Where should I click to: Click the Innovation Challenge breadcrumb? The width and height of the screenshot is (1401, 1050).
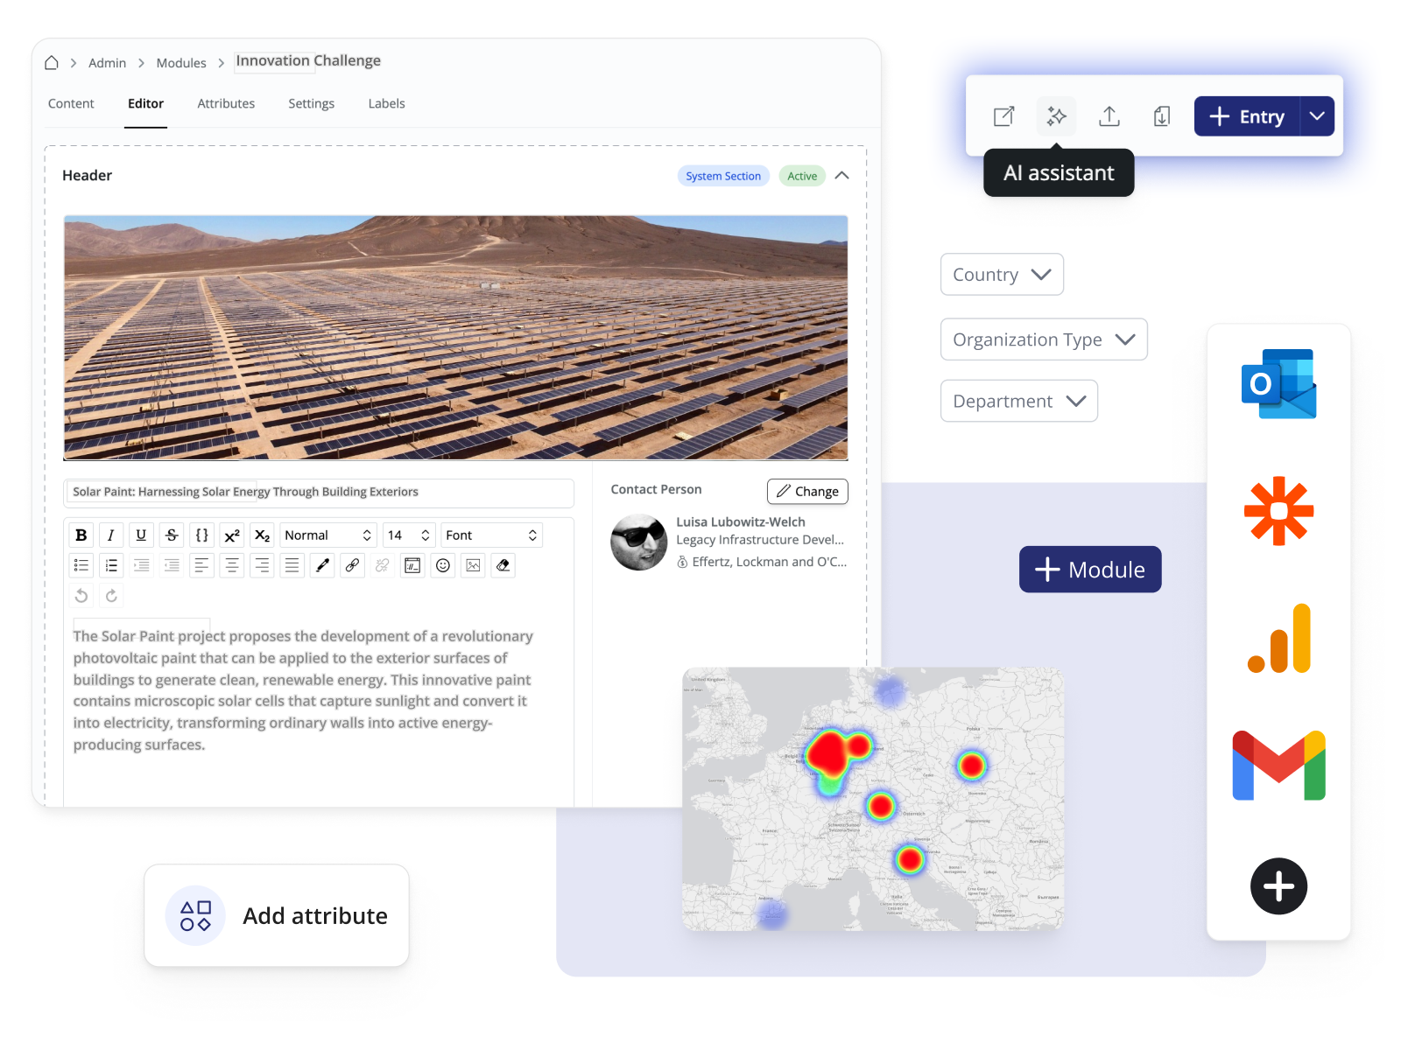point(308,60)
